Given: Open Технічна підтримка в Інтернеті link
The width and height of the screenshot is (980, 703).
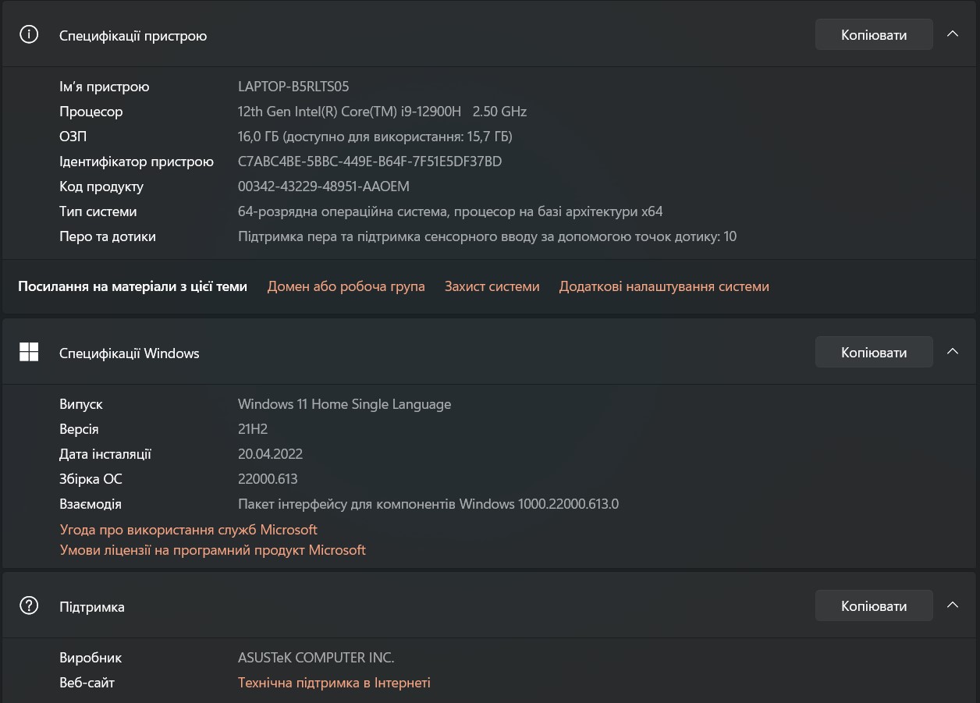Looking at the screenshot, I should pos(334,683).
